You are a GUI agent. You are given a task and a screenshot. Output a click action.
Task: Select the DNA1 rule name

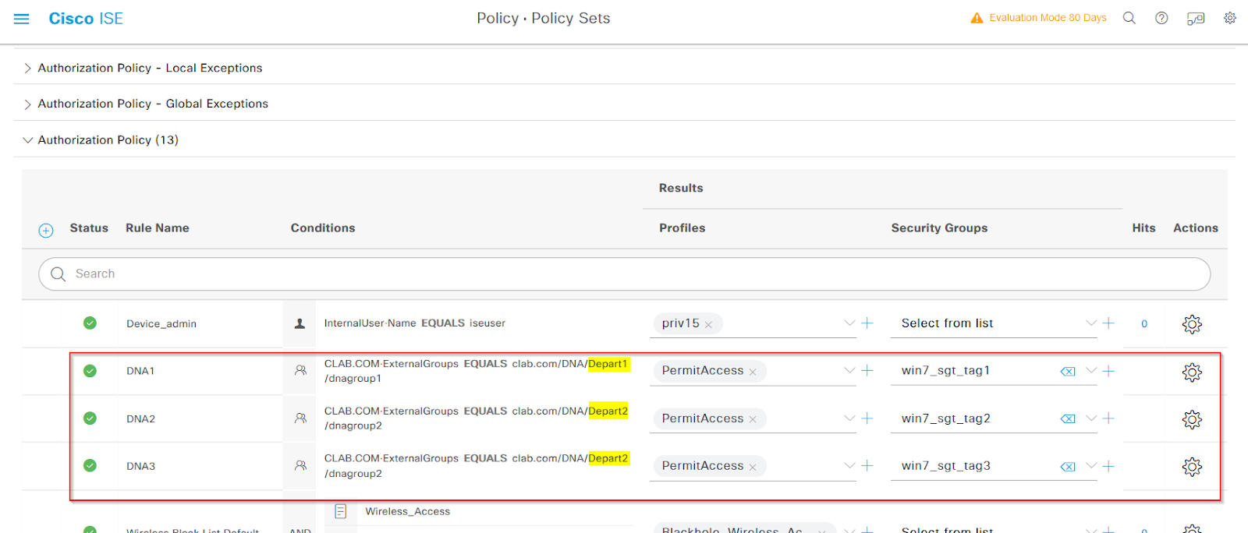tap(140, 371)
